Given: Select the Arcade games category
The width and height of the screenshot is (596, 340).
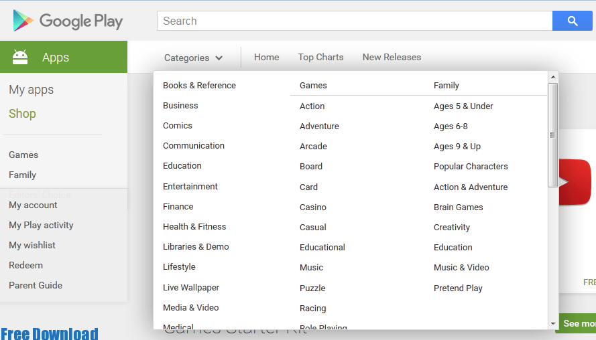Looking at the screenshot, I should click(313, 147).
